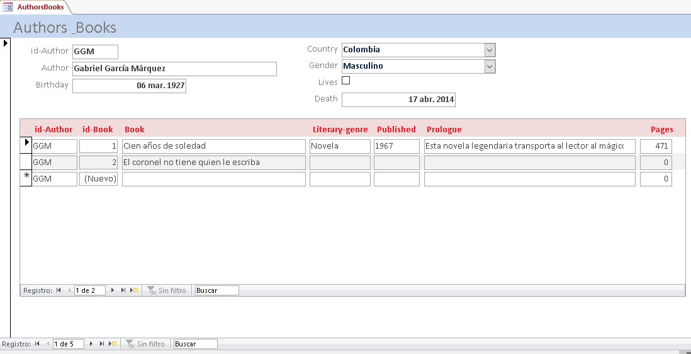
Task: Click Sin filtro in the subform navigator
Action: coord(167,290)
